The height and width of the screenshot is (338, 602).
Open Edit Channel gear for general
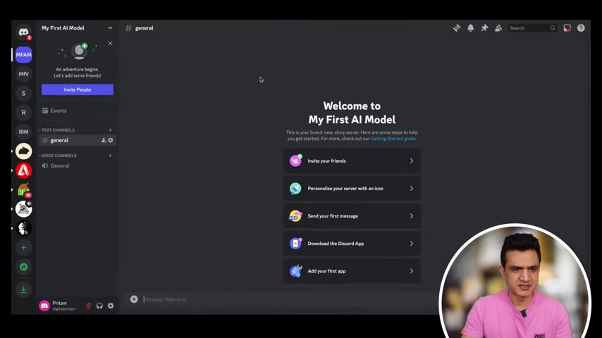coord(111,140)
